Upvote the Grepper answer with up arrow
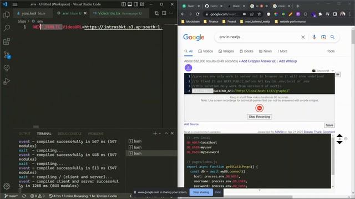 (x=339, y=135)
